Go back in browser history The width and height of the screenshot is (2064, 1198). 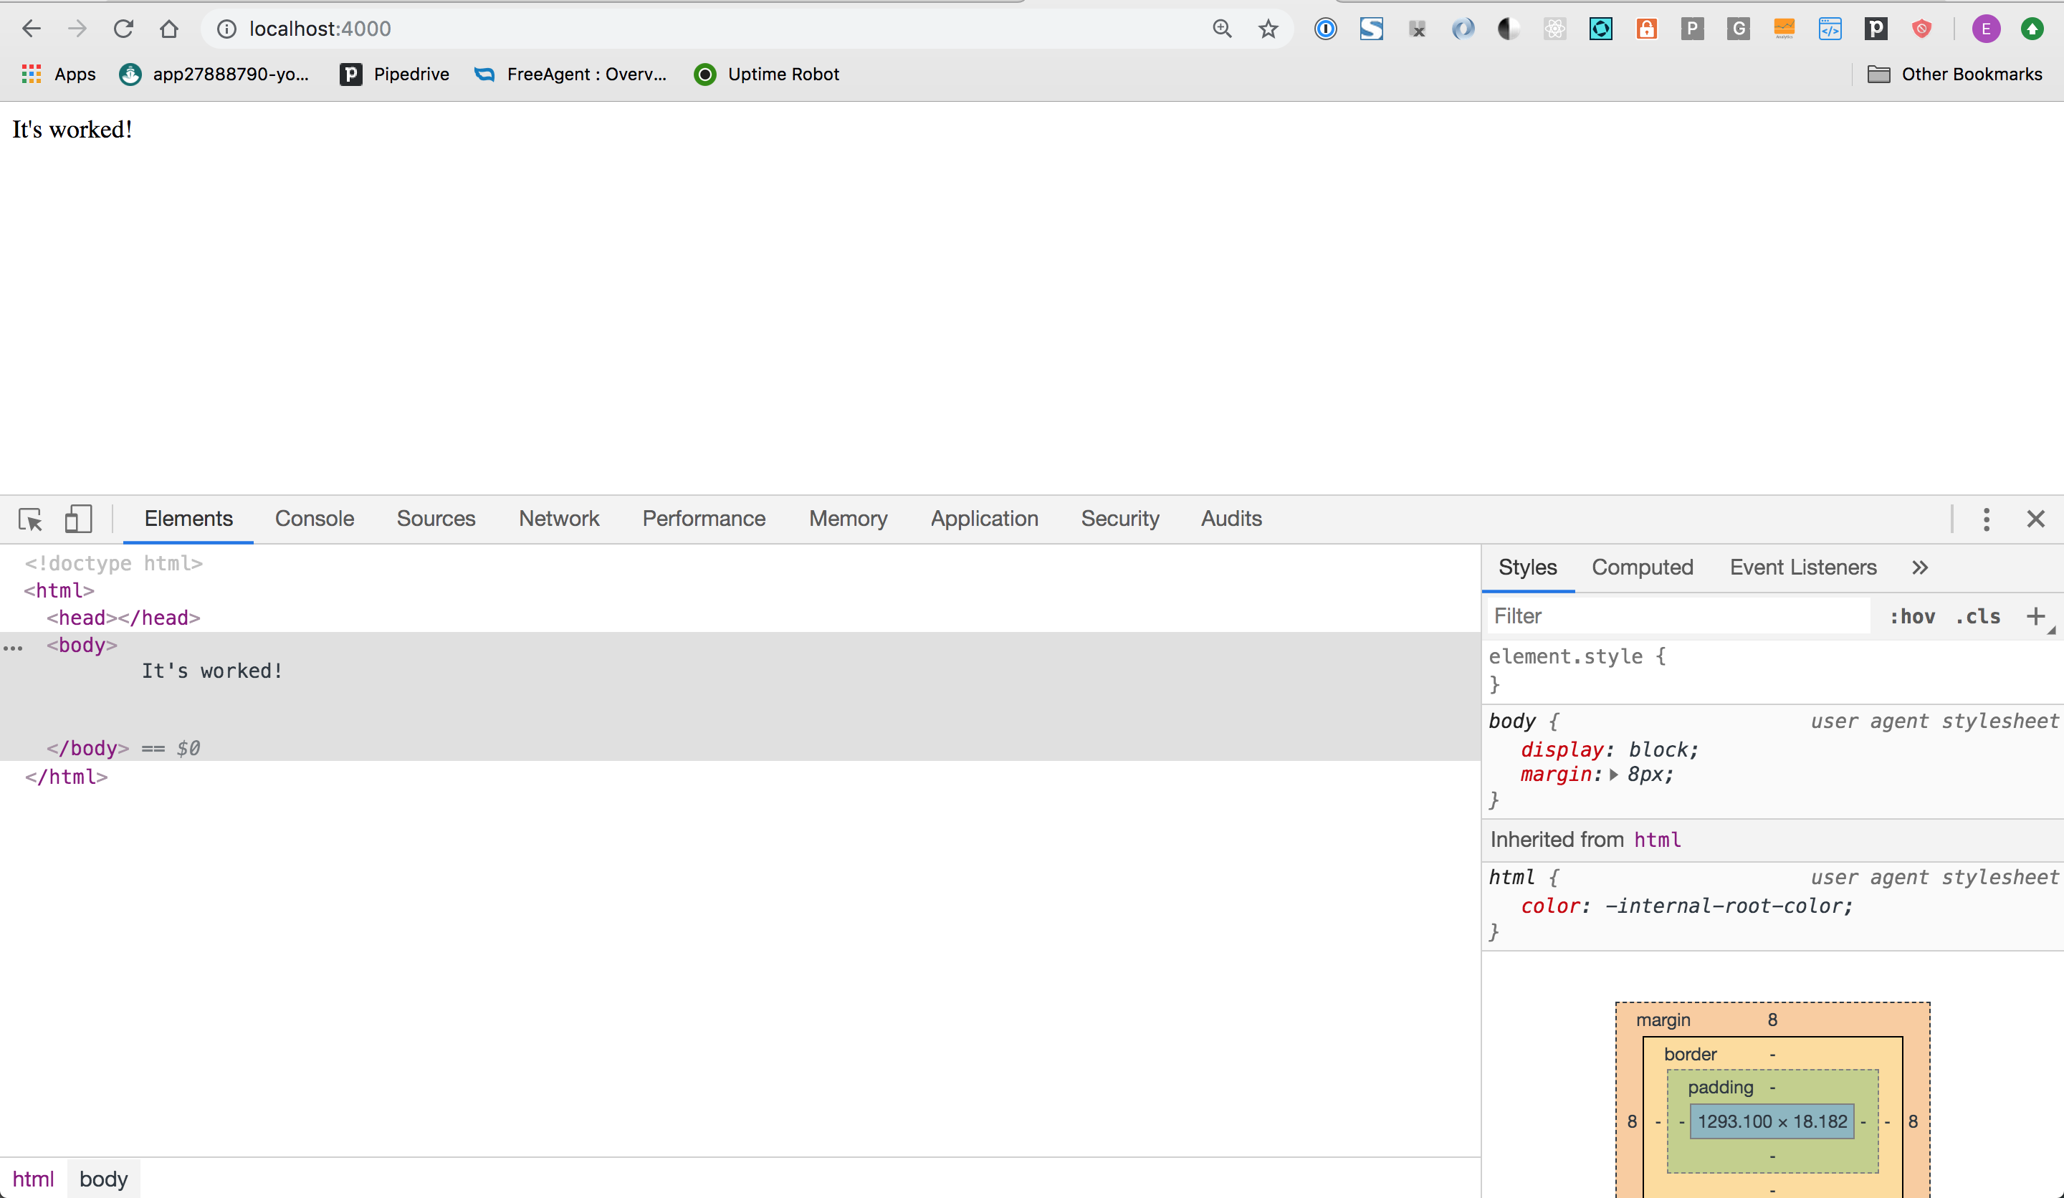point(31,29)
